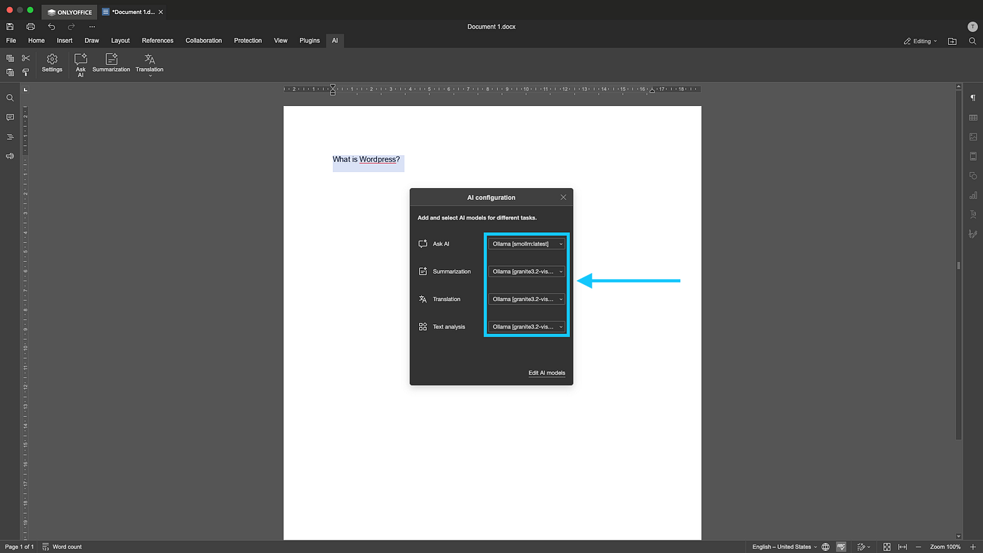Open the feedback megaphone in left sidebar
Image resolution: width=983 pixels, height=553 pixels.
(10, 156)
